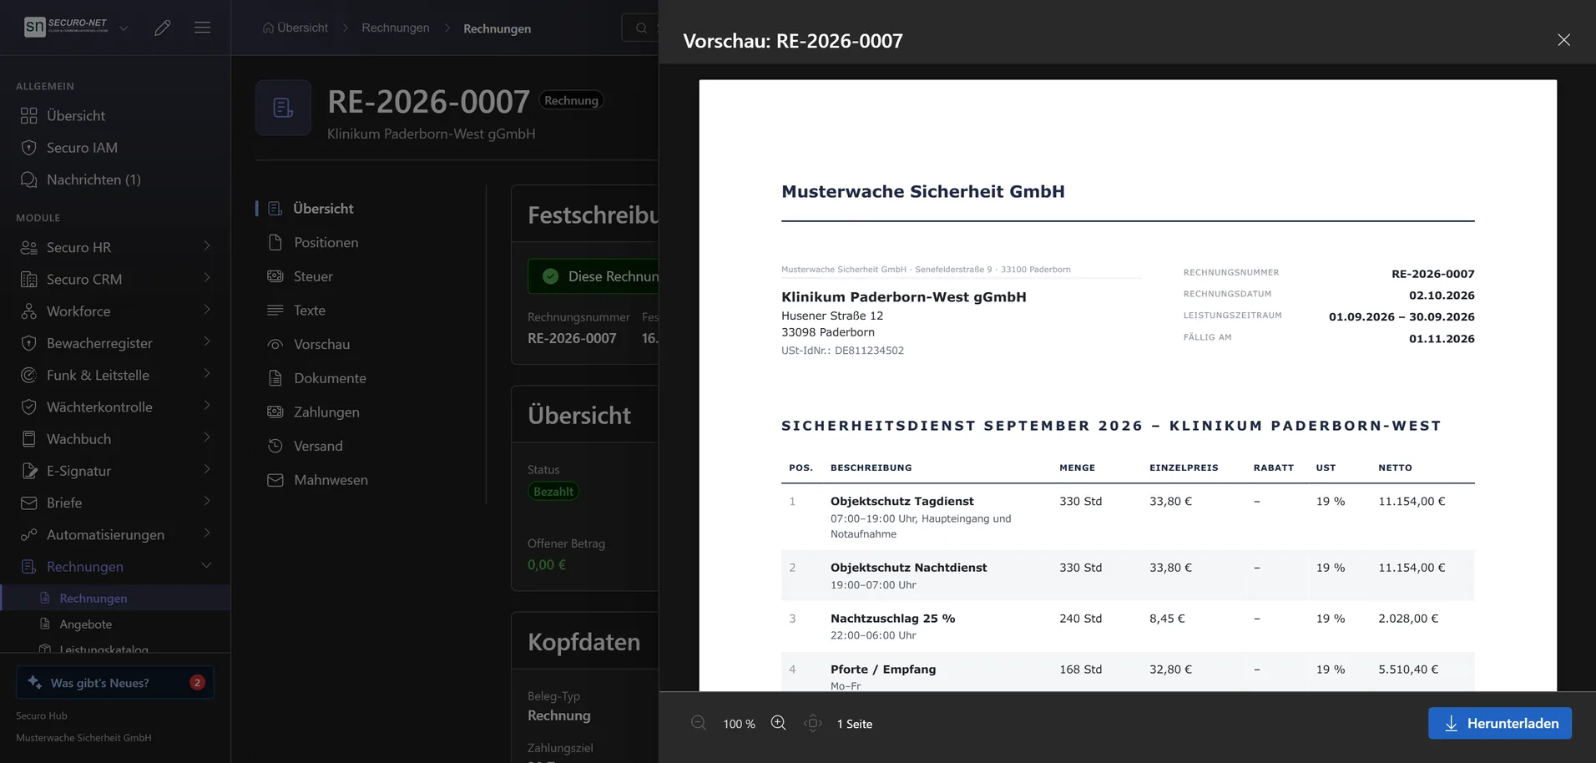Open the Positionen tab icon
Viewport: 1596px width, 763px height.
pyautogui.click(x=275, y=242)
